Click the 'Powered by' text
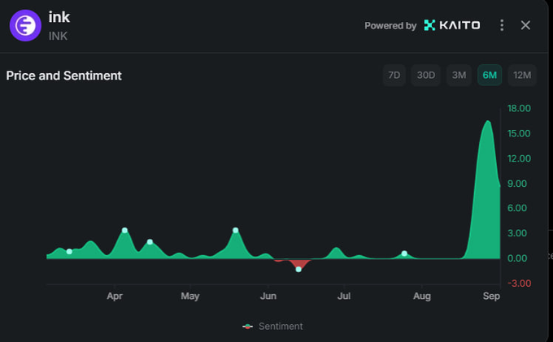This screenshot has width=553, height=342. pyautogui.click(x=390, y=26)
